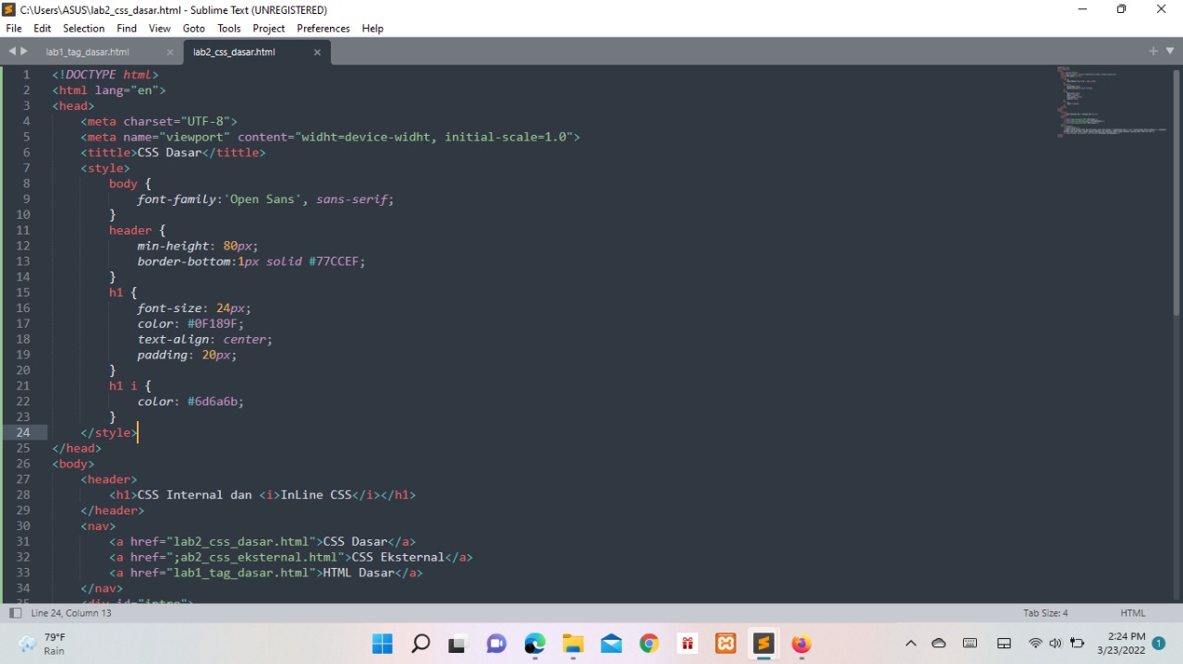This screenshot has height=664, width=1183.
Task: Launch Firefox from the taskbar
Action: (x=800, y=643)
